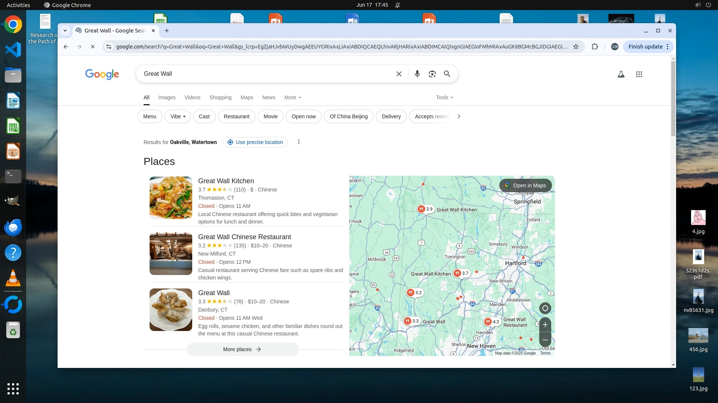Open Google Lens image search icon

[432, 74]
